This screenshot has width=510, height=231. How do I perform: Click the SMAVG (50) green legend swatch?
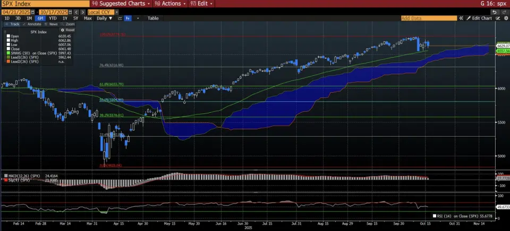[8, 54]
